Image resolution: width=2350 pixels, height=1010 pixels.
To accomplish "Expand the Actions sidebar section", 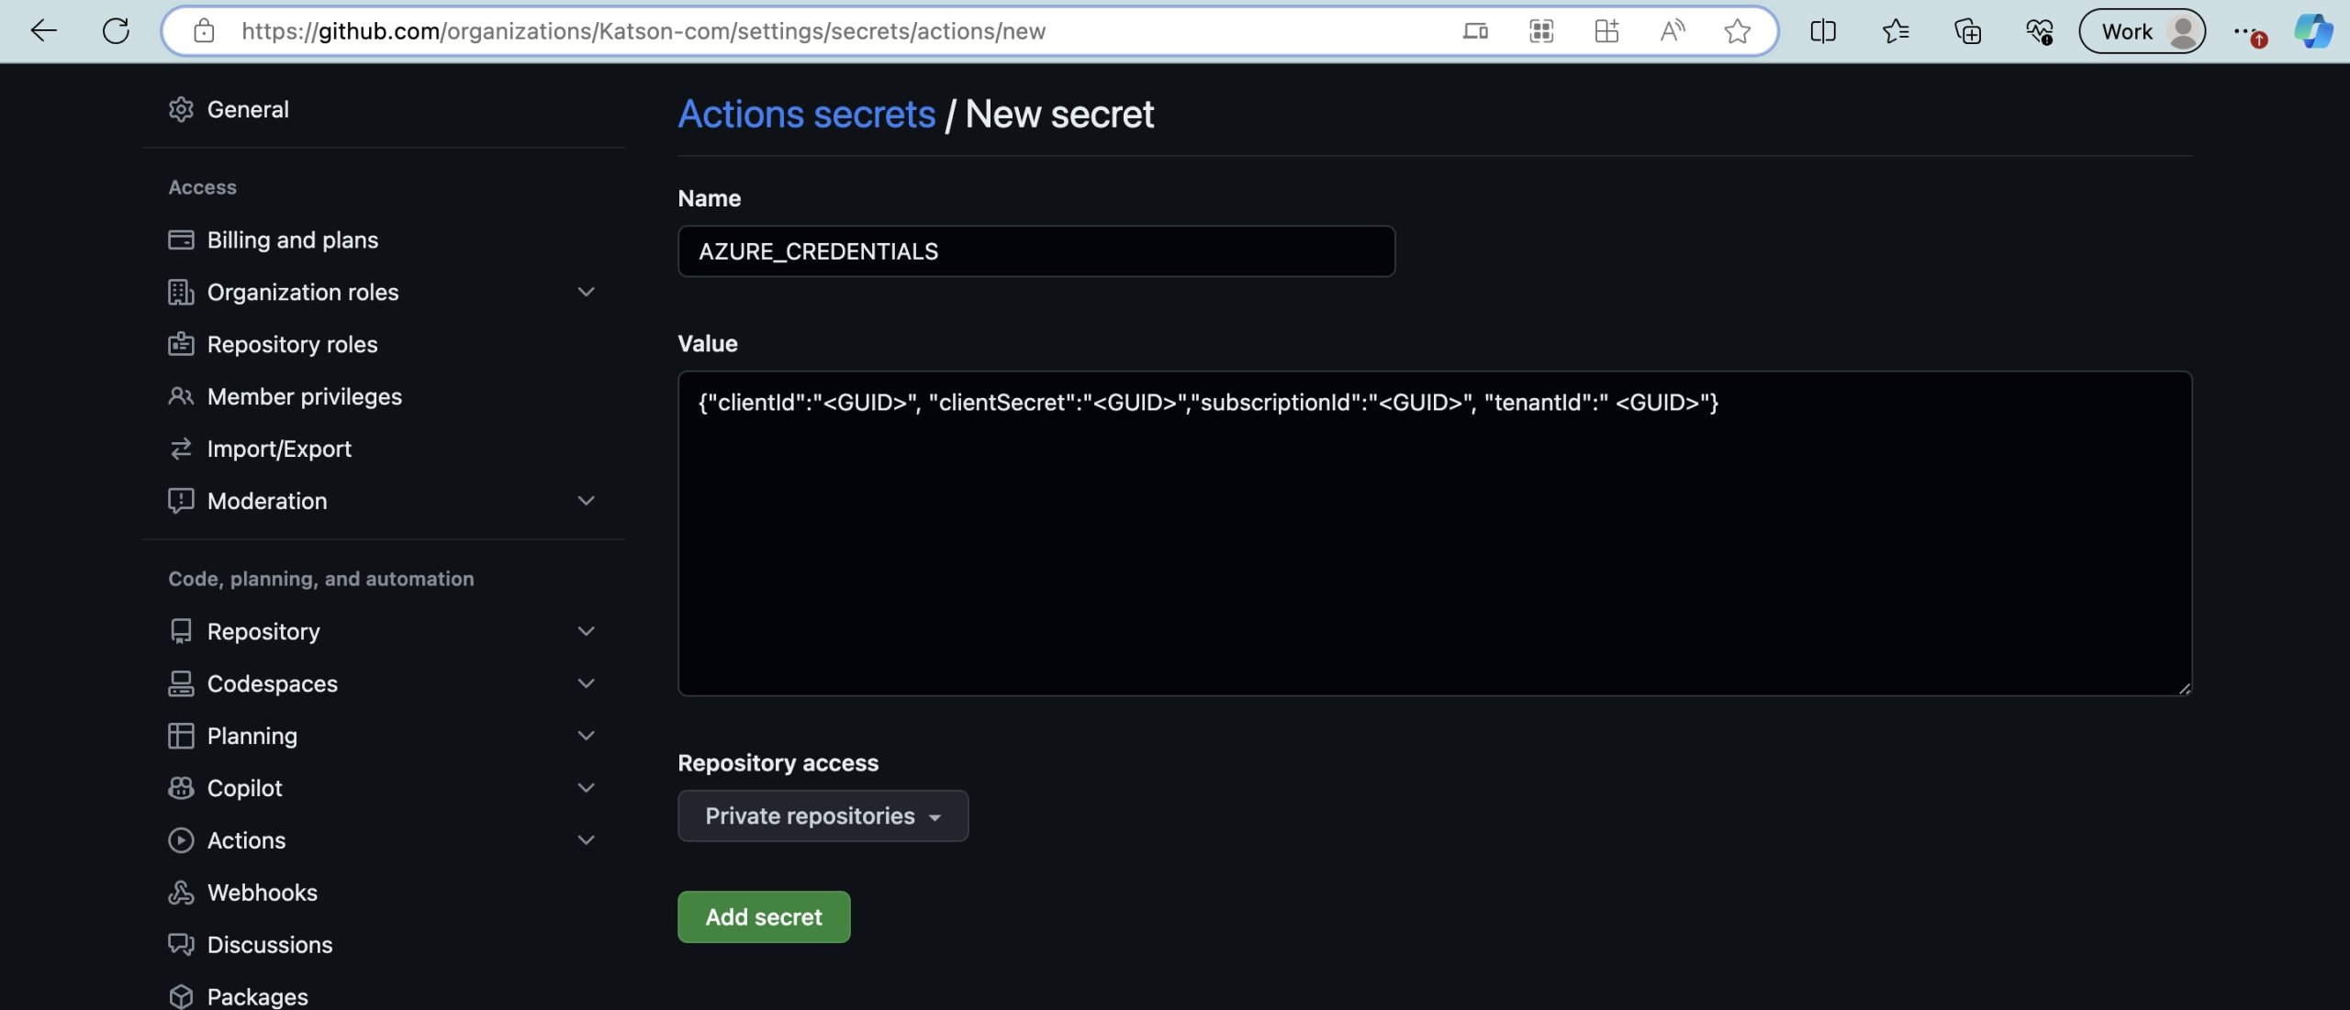I will pos(586,840).
